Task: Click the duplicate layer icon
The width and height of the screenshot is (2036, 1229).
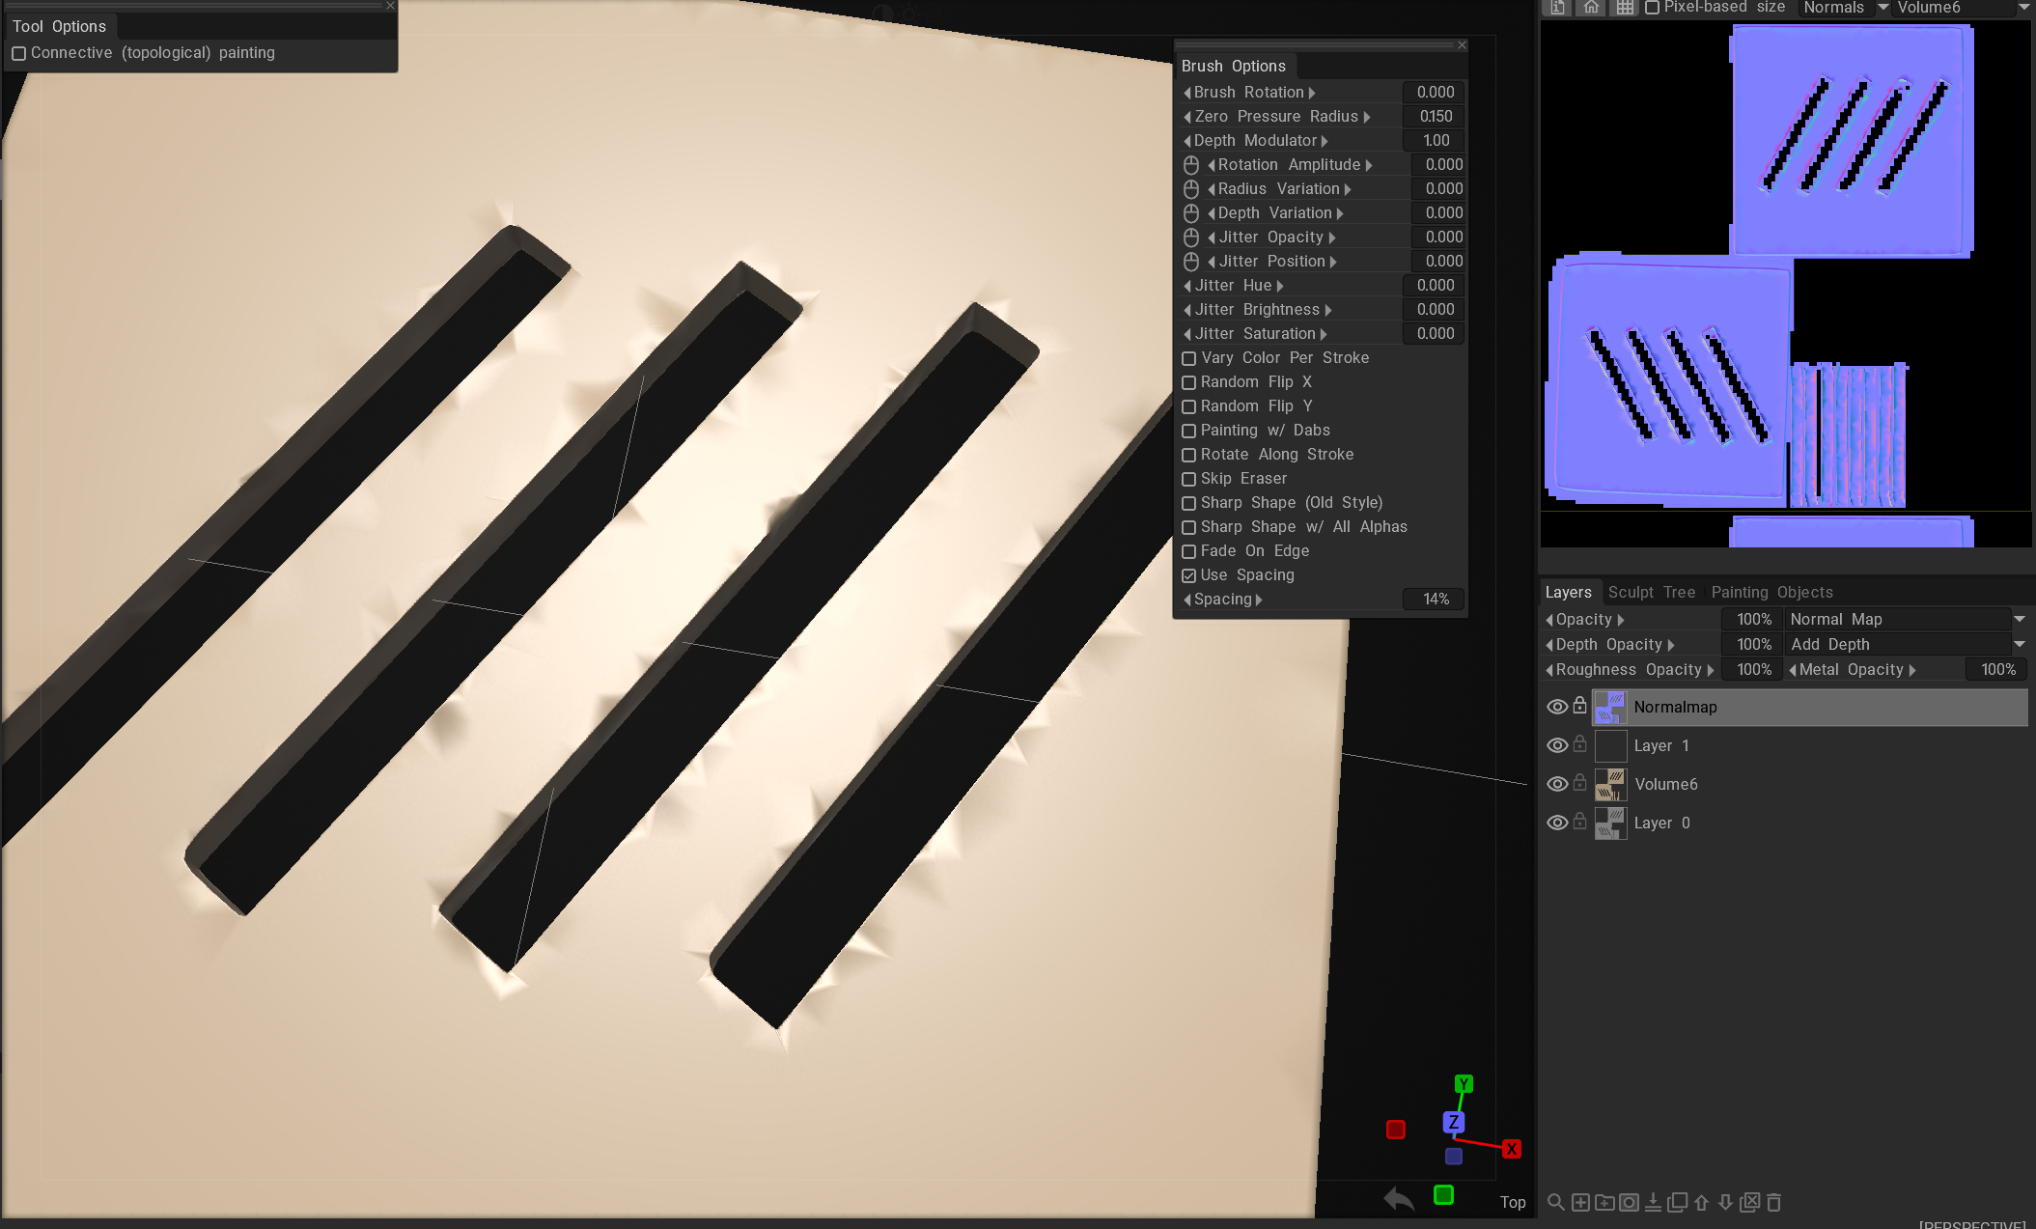Action: tap(1677, 1202)
